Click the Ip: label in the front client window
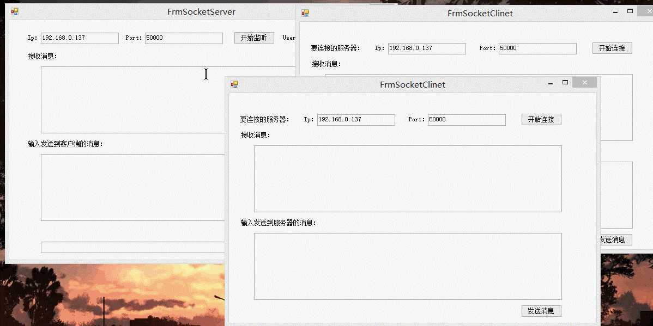 click(x=309, y=120)
